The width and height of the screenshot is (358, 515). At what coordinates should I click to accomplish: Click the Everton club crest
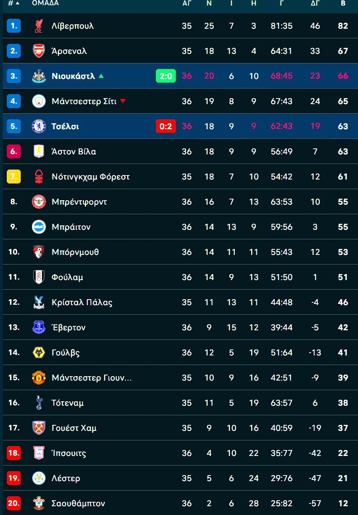tap(39, 328)
